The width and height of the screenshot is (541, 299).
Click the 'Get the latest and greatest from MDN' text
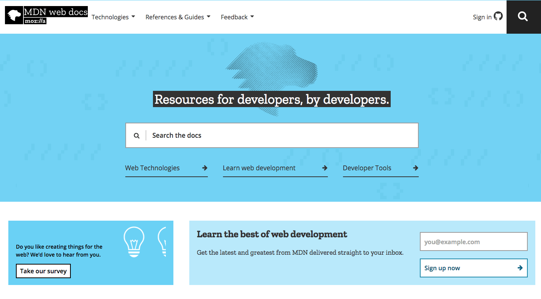[300, 252]
